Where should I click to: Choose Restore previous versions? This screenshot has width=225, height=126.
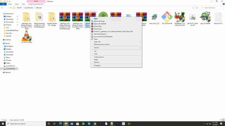click(x=116, y=44)
